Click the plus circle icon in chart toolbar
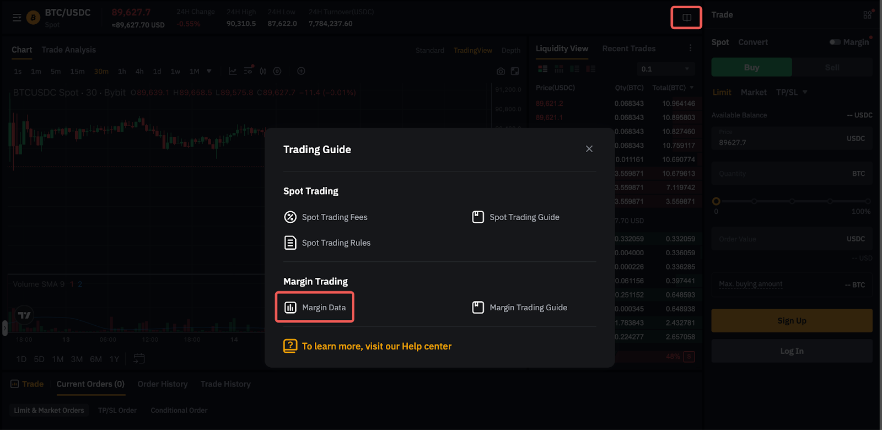Viewport: 882px width, 430px height. click(x=301, y=71)
